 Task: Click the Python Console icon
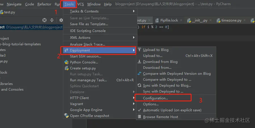click(x=66, y=62)
